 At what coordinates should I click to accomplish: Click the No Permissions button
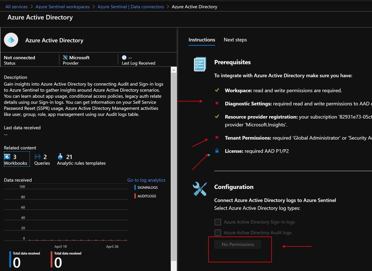(x=238, y=245)
